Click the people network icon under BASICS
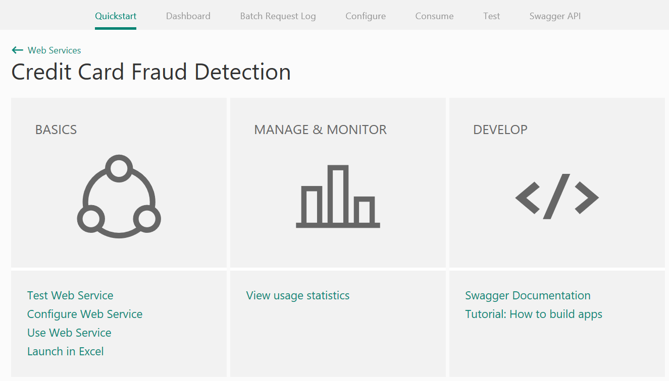Image resolution: width=669 pixels, height=381 pixels. [119, 196]
